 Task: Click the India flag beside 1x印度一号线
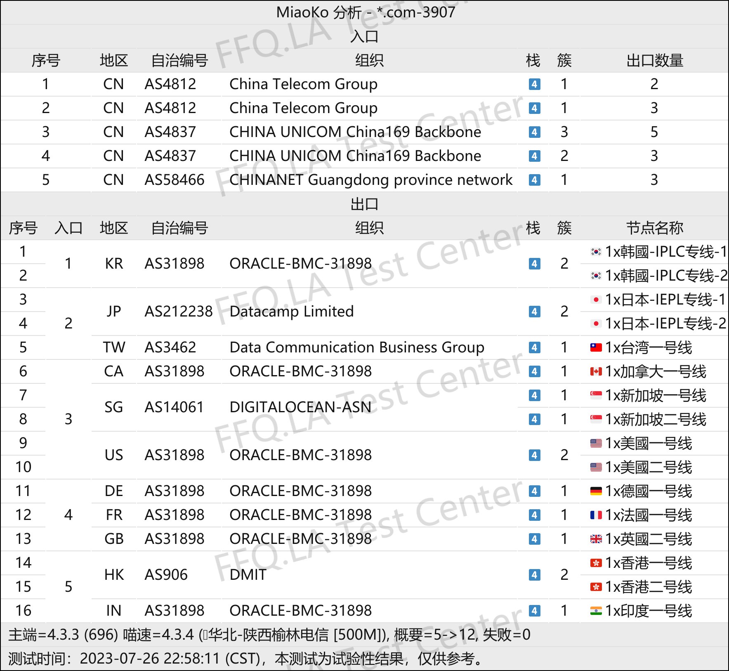(596, 611)
